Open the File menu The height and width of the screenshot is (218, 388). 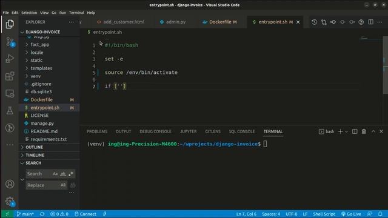click(5, 13)
